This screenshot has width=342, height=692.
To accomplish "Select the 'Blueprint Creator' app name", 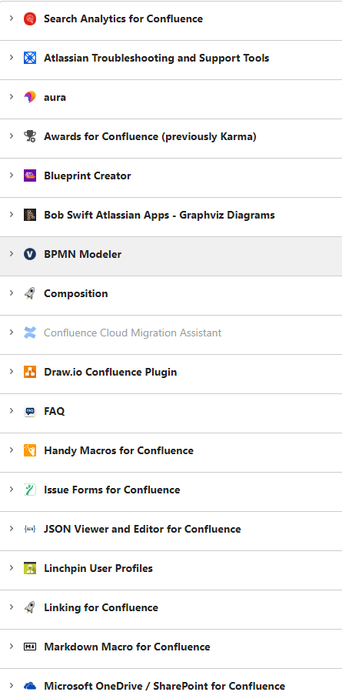I will coord(88,176).
